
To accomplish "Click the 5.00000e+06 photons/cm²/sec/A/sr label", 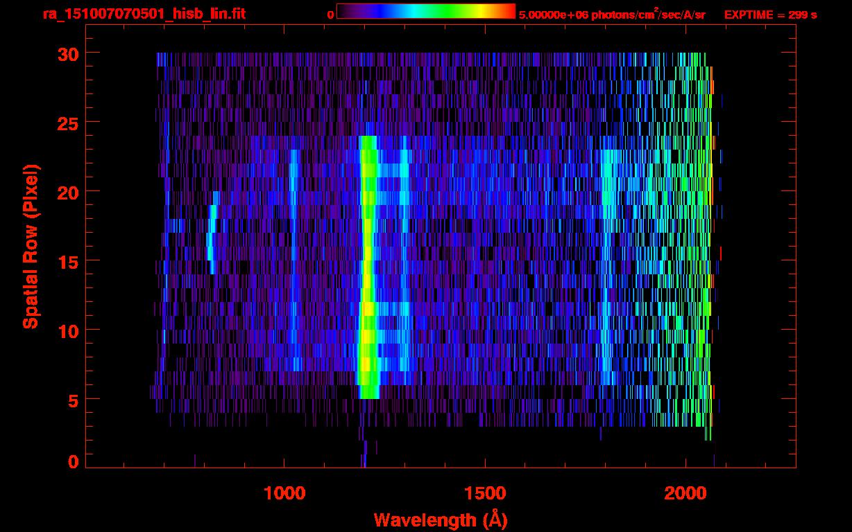I will [612, 14].
